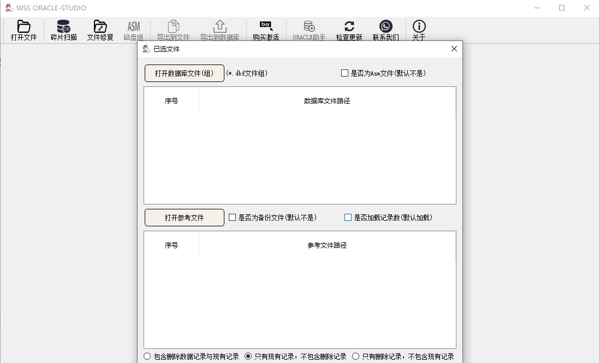Screen dimensions: 600x363
Task: Click the 打开参考文件 button
Action: pos(184,217)
